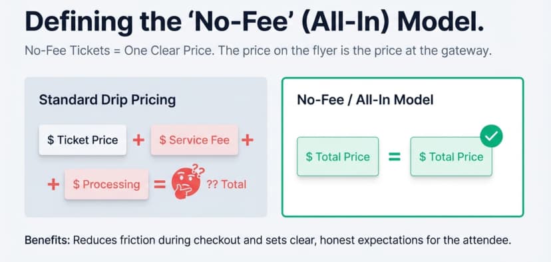This screenshot has height=262, width=551.
Task: Click the ?? Total text
Action: pyautogui.click(x=226, y=184)
